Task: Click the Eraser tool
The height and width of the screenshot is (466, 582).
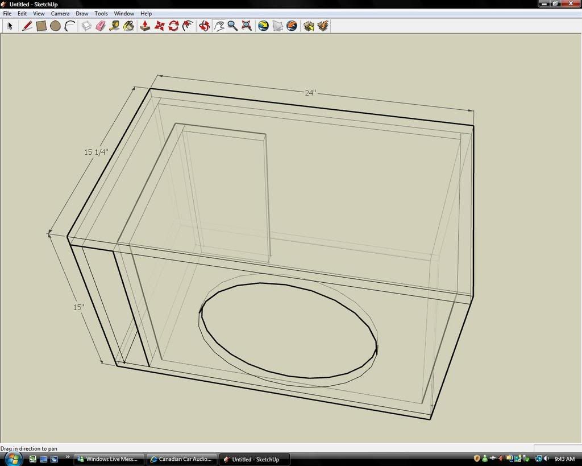Action: pyautogui.click(x=101, y=26)
